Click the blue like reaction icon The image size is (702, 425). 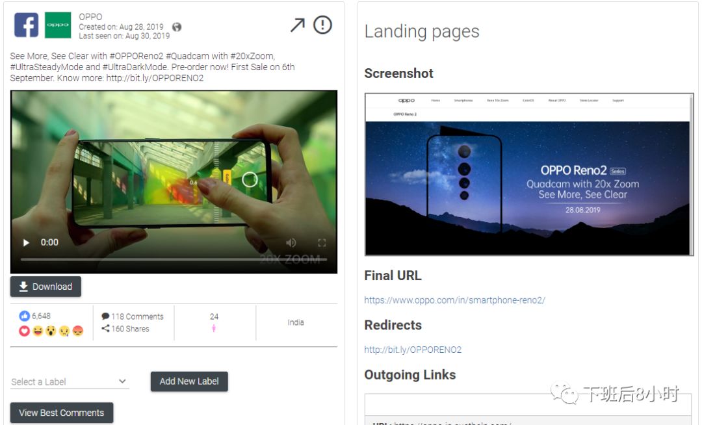coord(24,316)
